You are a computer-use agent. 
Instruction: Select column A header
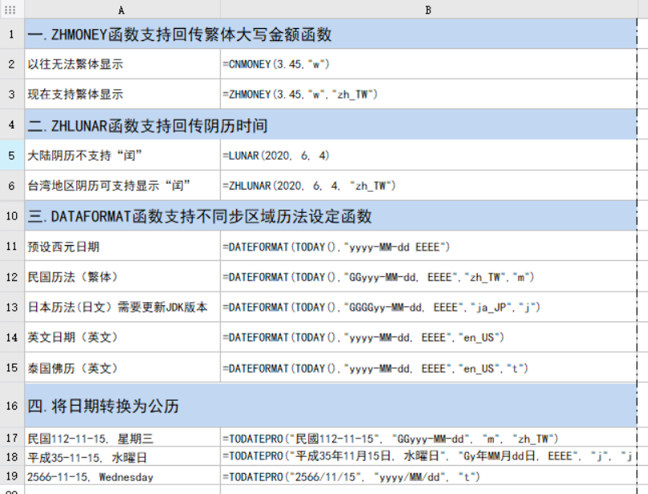coord(120,11)
